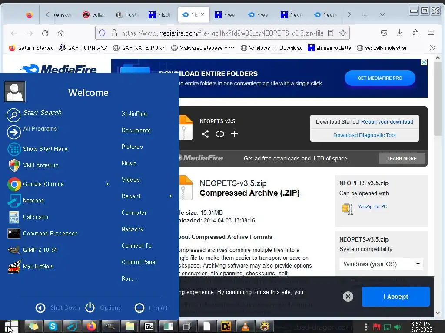Click the 7-Zip icon on the taskbar
This screenshot has width=445, height=333.
[x=149, y=326]
